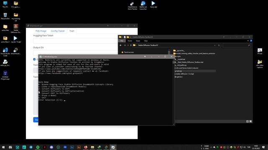
Task: Click the Windows Start button
Action: 3,147
